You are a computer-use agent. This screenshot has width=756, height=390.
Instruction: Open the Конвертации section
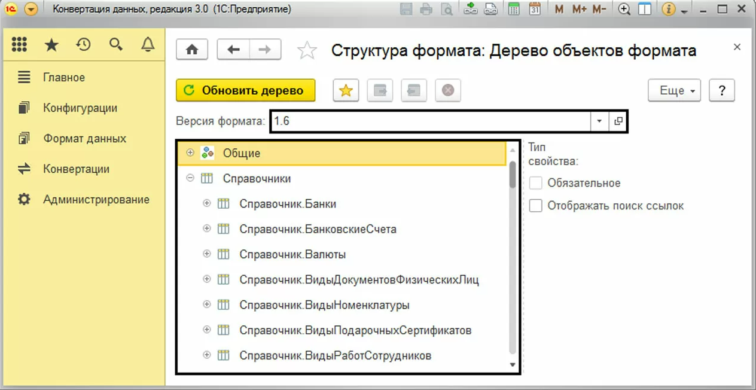(x=76, y=169)
